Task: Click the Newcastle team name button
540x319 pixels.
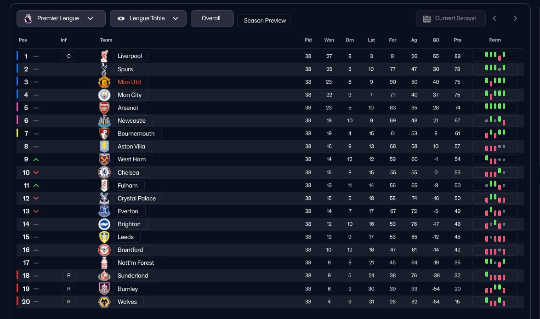Action: pyautogui.click(x=132, y=121)
